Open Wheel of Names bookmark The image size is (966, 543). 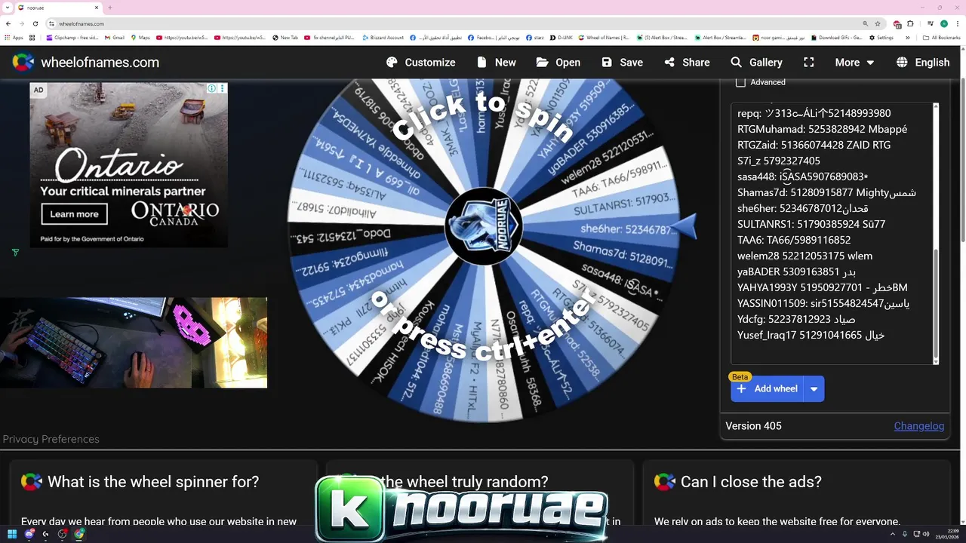[x=605, y=37]
